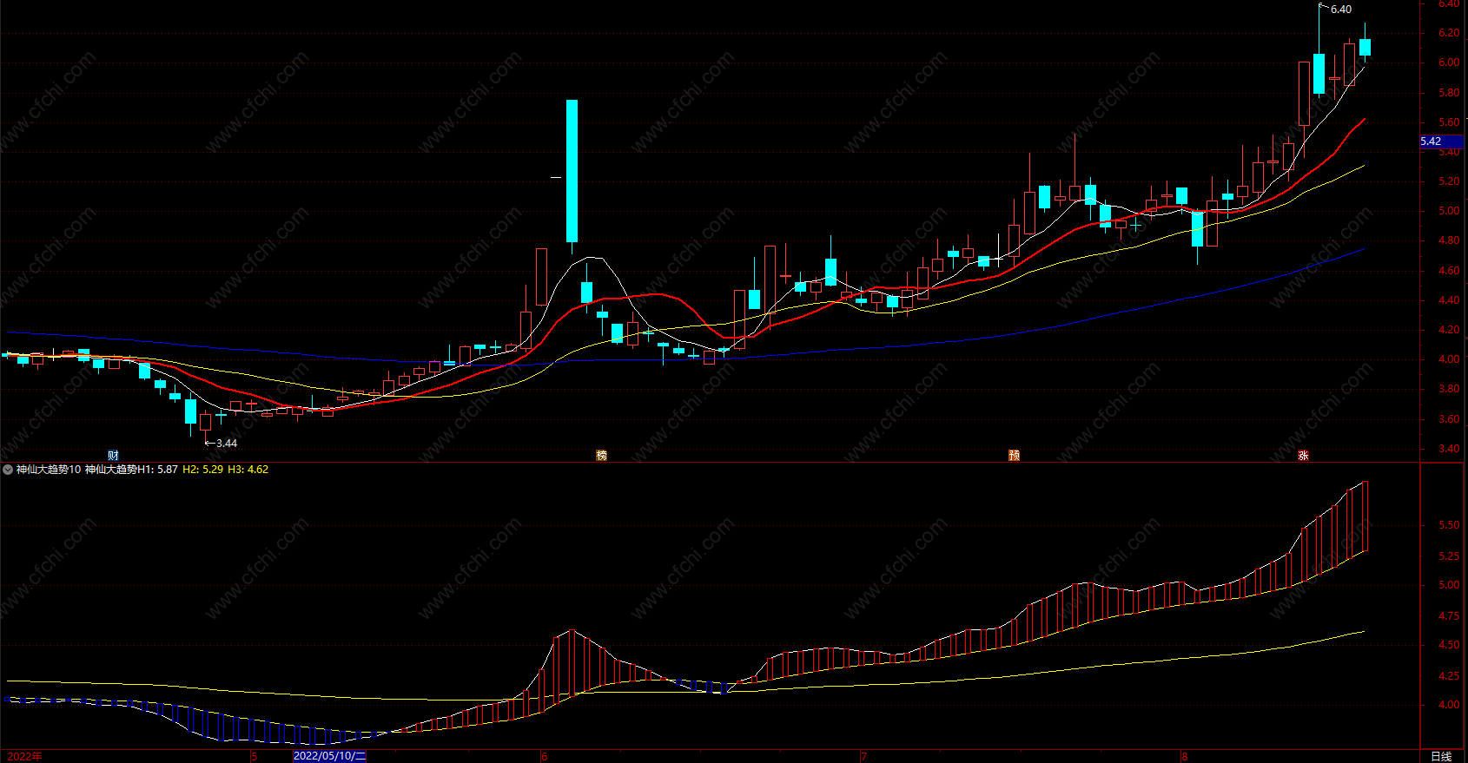The height and width of the screenshot is (763, 1468).
Task: Click the H1: 5.87 indicator value
Action: coord(158,470)
